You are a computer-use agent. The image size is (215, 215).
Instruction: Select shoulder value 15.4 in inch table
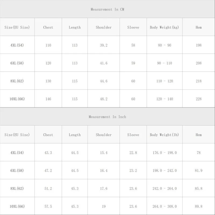coord(104,153)
